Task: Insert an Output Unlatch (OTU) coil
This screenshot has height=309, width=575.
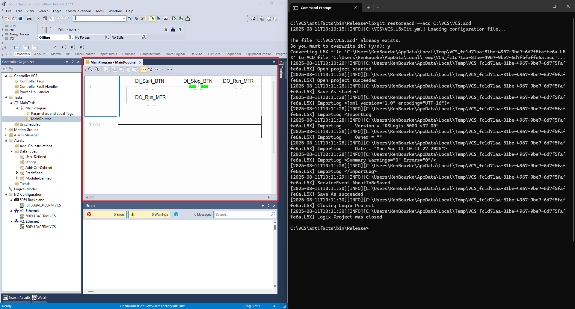Action: pos(73,47)
